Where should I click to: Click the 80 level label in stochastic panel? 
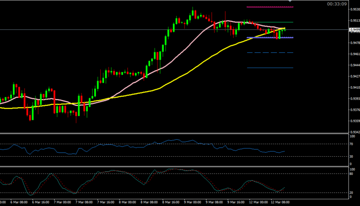coord(351,174)
